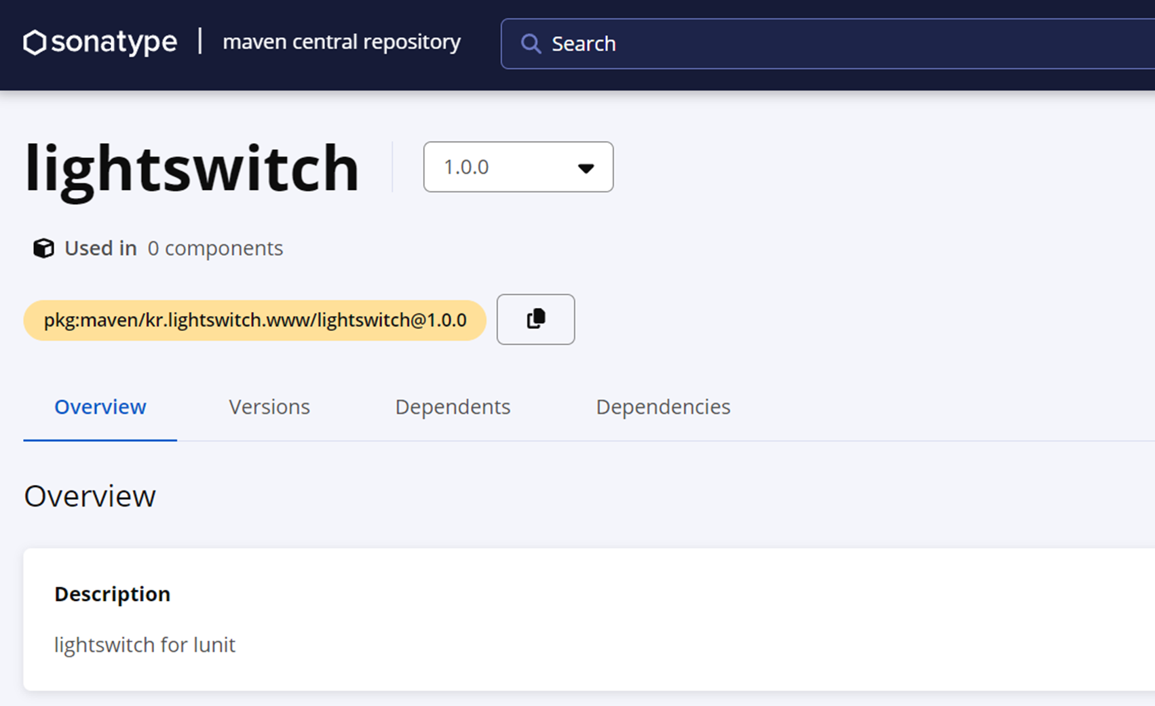Click the Sonatype logo
1155x706 pixels.
click(100, 42)
